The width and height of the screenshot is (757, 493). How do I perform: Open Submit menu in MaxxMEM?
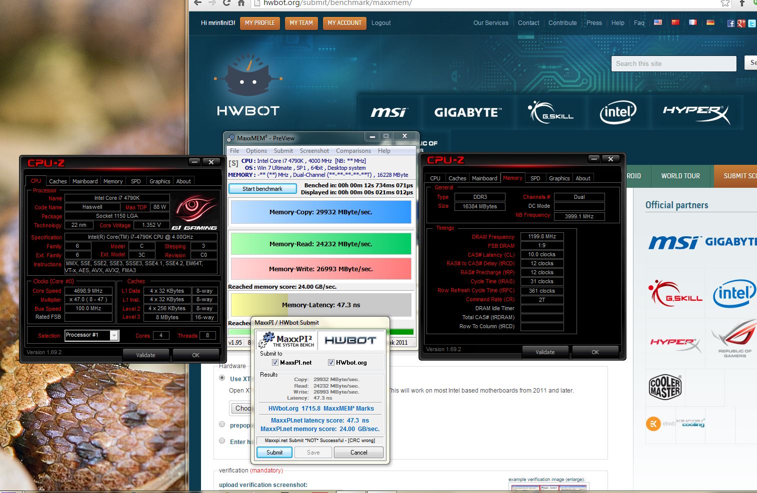[283, 151]
